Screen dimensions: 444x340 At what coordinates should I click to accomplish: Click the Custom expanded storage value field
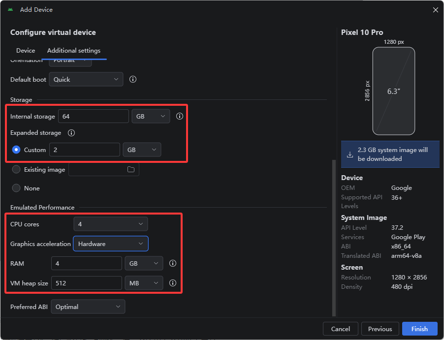tap(85, 150)
